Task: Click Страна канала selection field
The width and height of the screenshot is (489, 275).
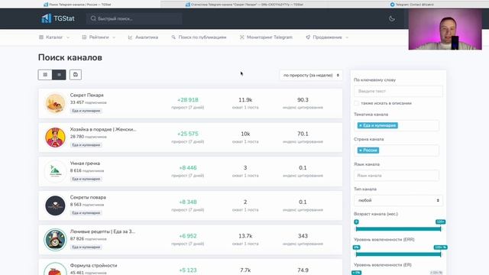Action: point(397,150)
